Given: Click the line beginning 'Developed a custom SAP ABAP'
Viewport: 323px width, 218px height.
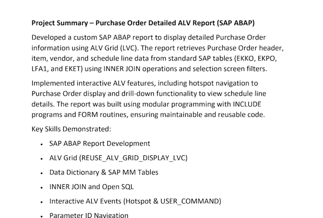Looking at the screenshot, I should (x=149, y=38).
